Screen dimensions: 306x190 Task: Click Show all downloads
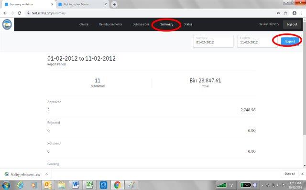coord(289,174)
